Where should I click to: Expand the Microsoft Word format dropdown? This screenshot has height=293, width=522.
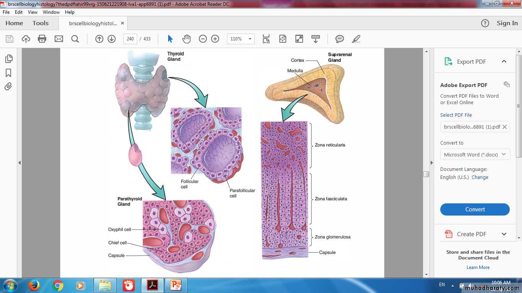[x=475, y=155]
